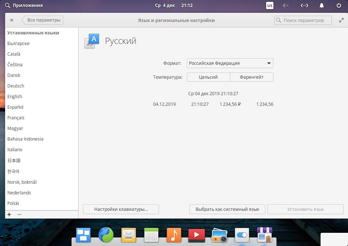The image size is (348, 246).
Task: Open the Формат region dropdown
Action: point(230,63)
